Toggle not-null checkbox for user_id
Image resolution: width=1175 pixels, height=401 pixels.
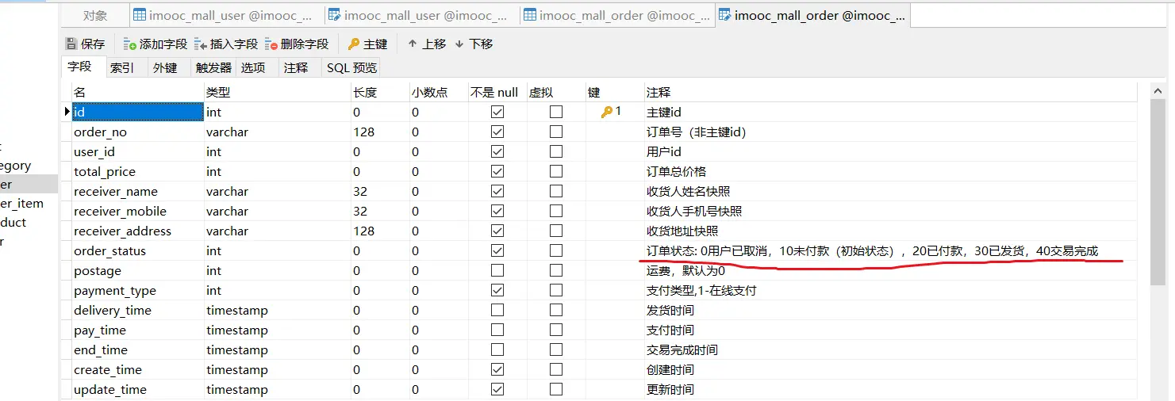(x=497, y=152)
